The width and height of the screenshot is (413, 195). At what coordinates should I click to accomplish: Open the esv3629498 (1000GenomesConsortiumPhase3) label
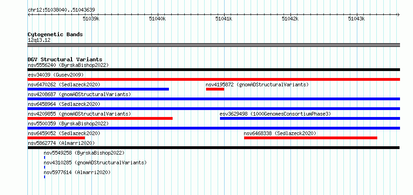[x=275, y=114]
